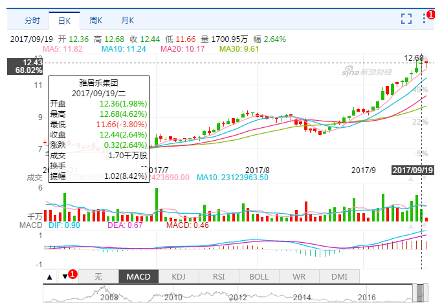Enable the MACD indicator

click(x=138, y=276)
